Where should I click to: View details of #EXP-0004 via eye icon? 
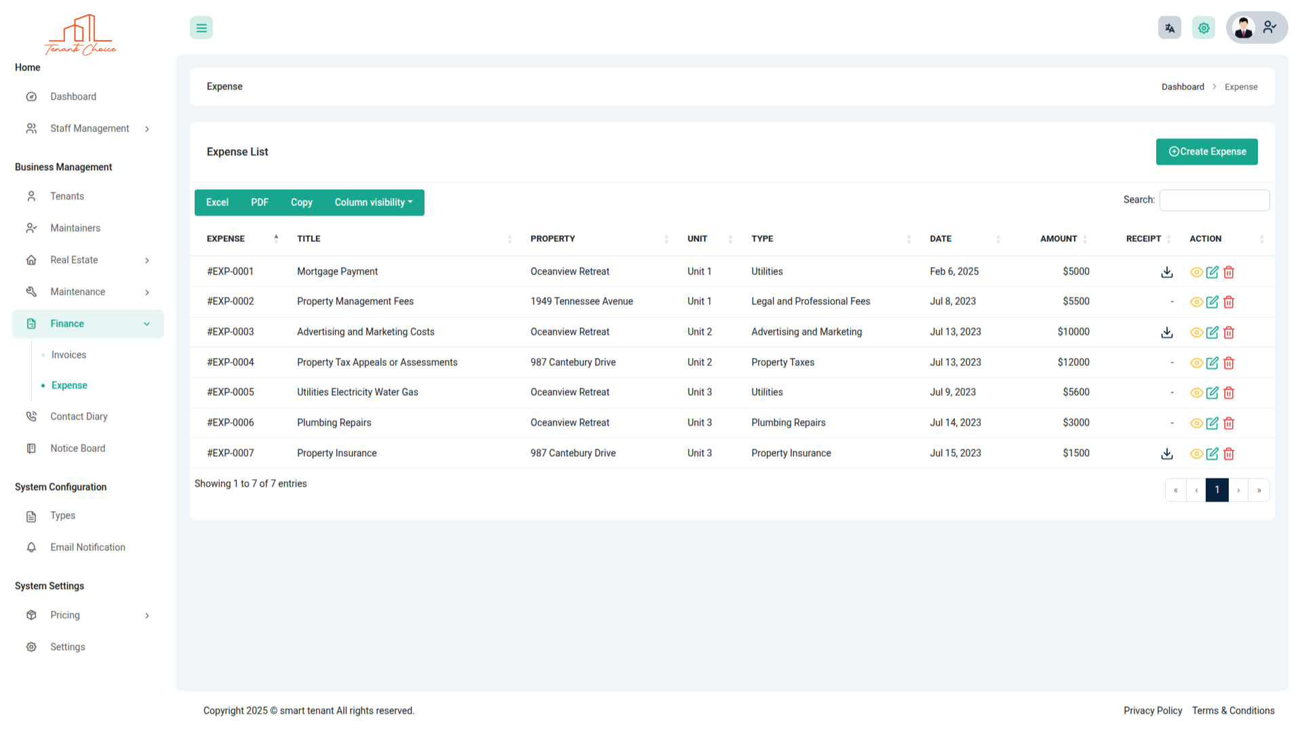pyautogui.click(x=1196, y=363)
